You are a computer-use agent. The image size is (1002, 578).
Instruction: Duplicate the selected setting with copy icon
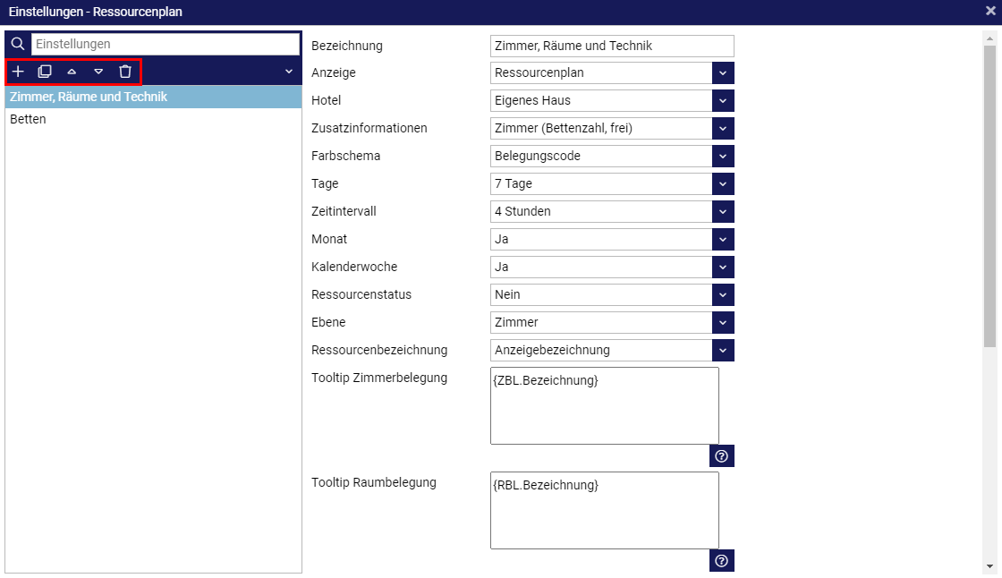45,72
